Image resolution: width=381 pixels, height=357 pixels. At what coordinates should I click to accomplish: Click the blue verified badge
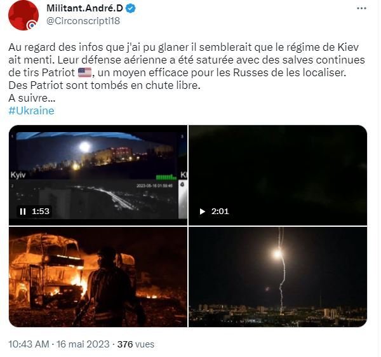pyautogui.click(x=130, y=9)
